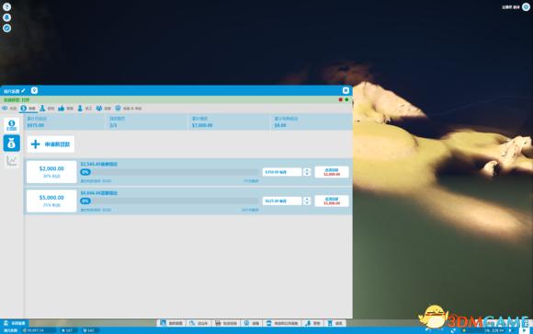Toggle the red park status indicator
Viewport: 533px width, 334px height.
(x=340, y=99)
